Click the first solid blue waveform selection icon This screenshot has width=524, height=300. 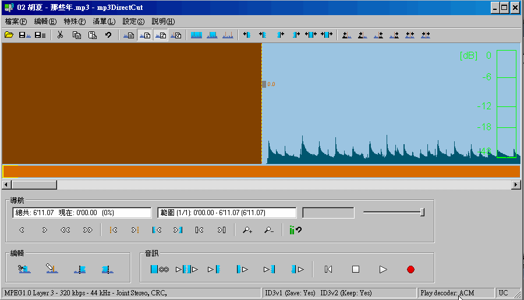pos(196,35)
